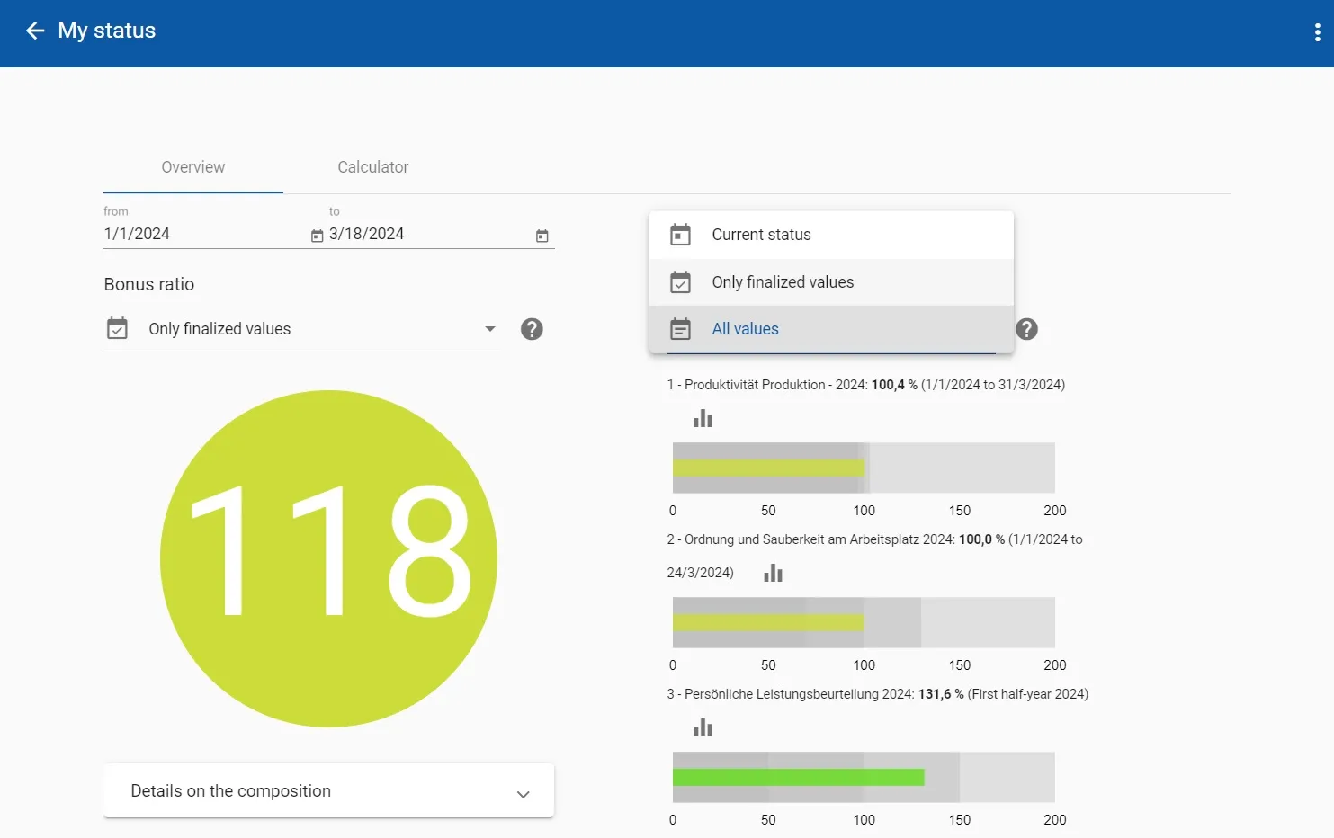Click the help icon next to Bonus ratio dropdown
The image size is (1334, 838).
point(532,329)
